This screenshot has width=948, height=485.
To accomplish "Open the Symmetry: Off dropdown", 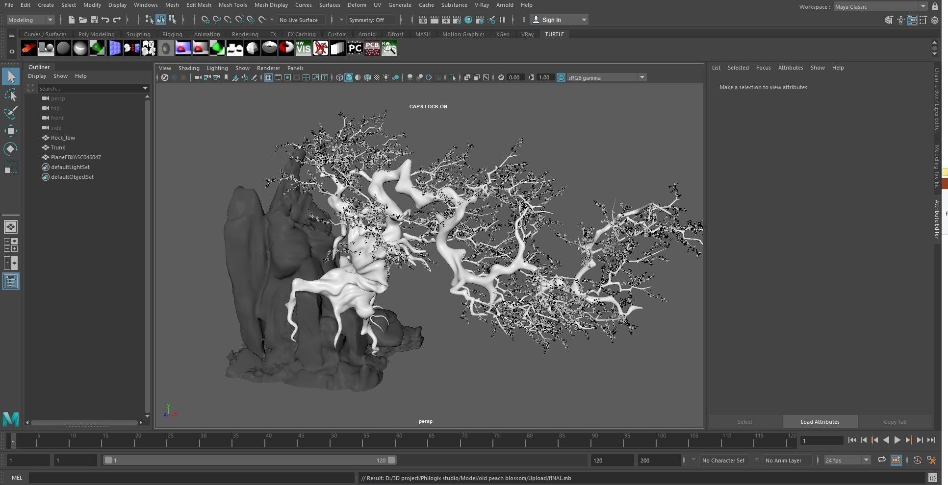I will pos(371,20).
